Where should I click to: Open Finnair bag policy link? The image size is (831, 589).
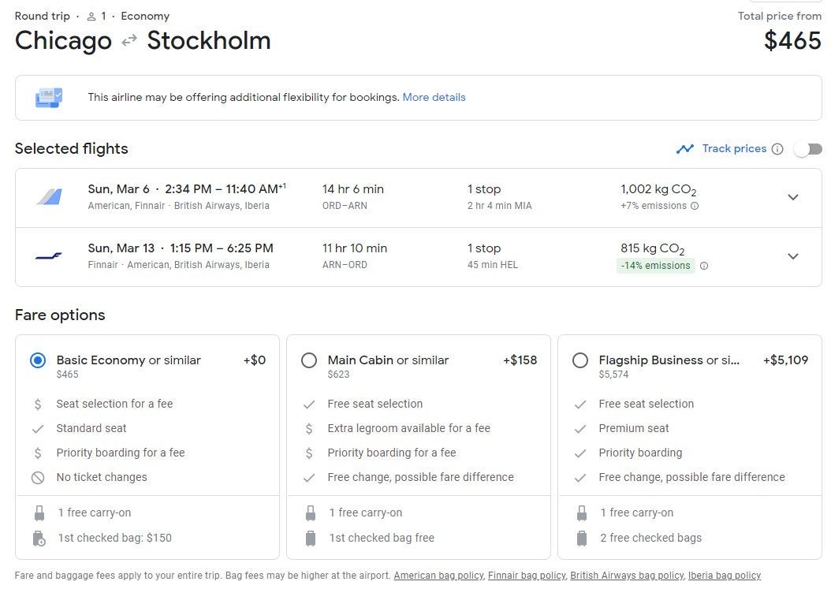pyautogui.click(x=526, y=576)
